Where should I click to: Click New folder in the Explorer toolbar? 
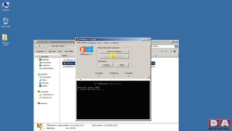(x=69, y=51)
